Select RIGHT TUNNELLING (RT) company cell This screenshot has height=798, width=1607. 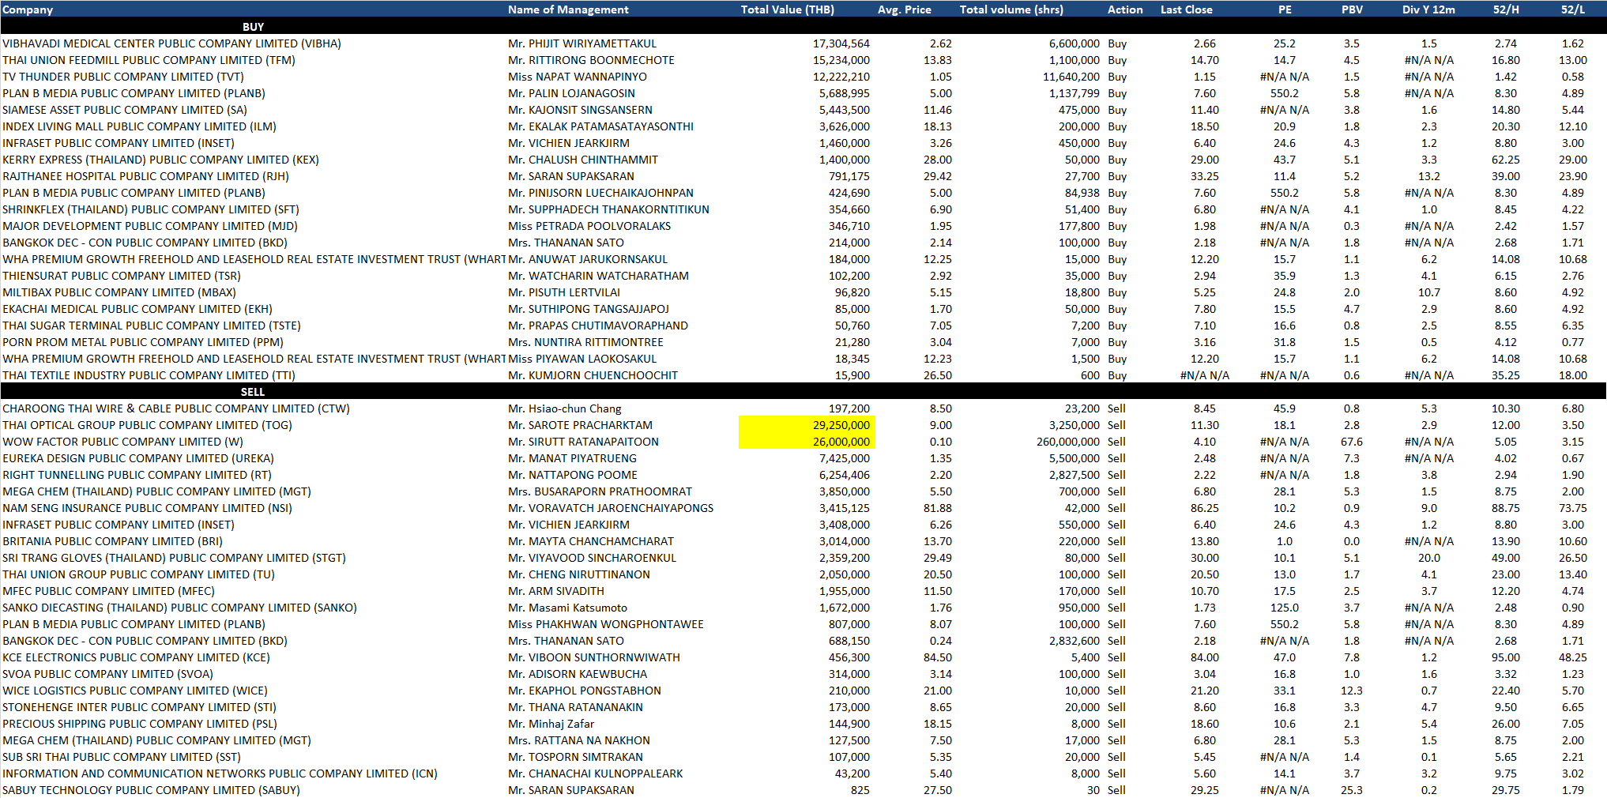(x=137, y=475)
